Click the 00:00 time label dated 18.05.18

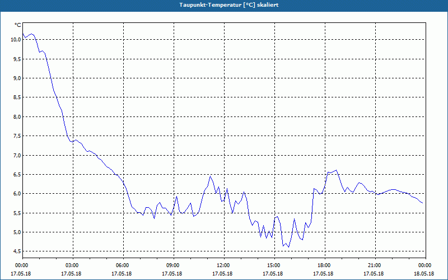(x=424, y=265)
